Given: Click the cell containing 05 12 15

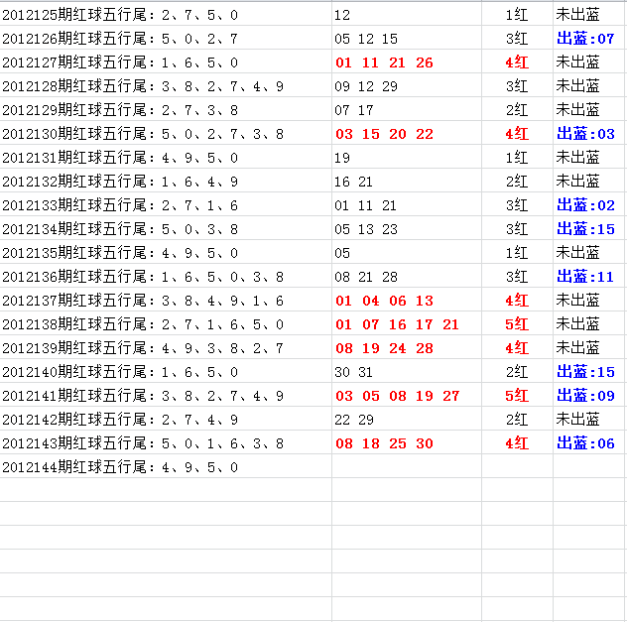Looking at the screenshot, I should tap(366, 39).
